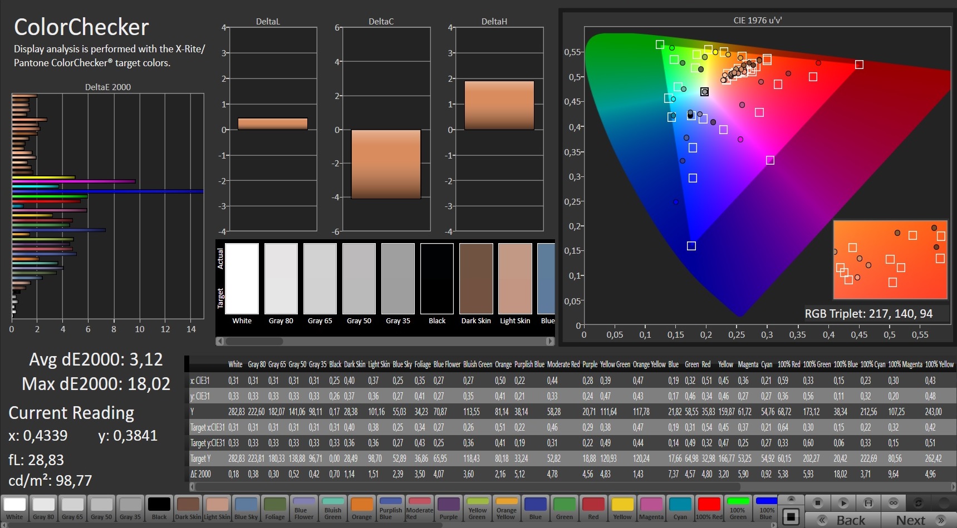Select the Dark Skin color patch

(x=188, y=508)
